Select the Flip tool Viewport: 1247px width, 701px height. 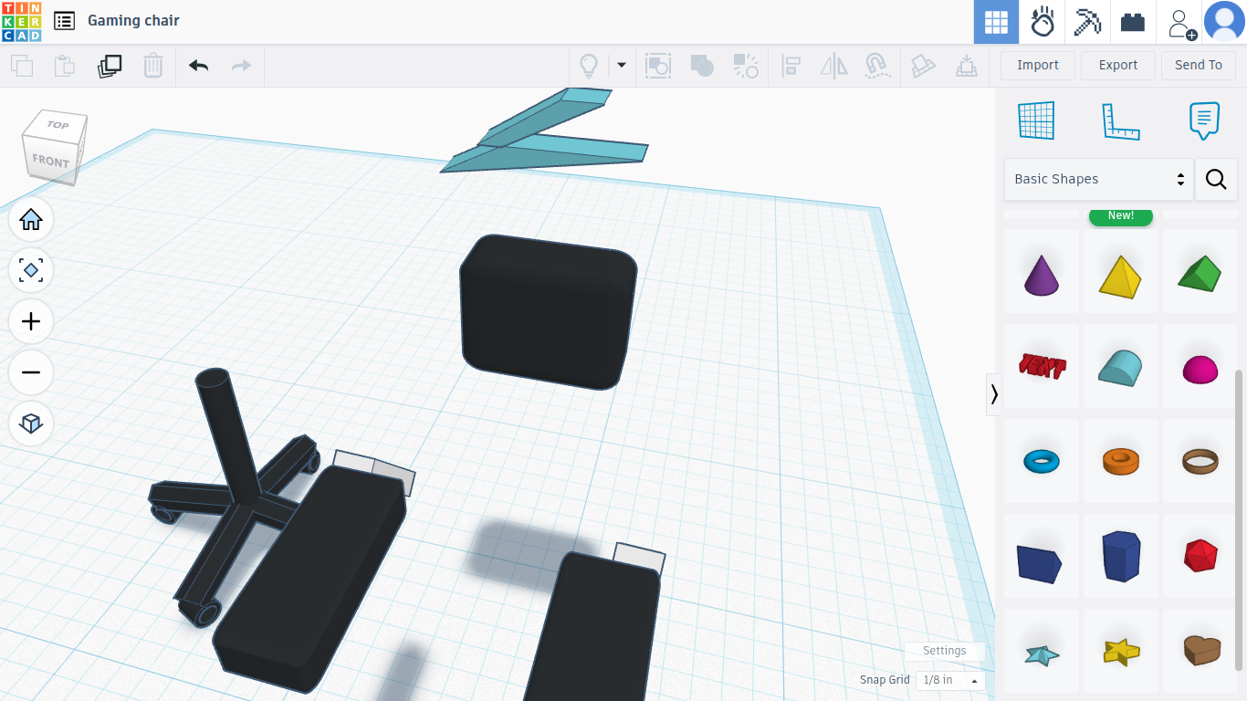pyautogui.click(x=833, y=66)
